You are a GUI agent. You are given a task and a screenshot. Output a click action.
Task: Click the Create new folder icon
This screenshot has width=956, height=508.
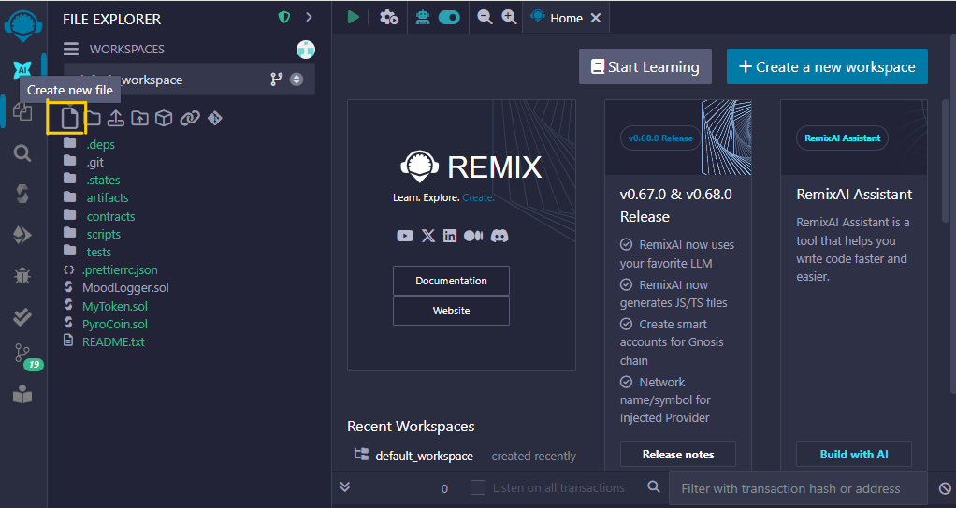click(92, 118)
